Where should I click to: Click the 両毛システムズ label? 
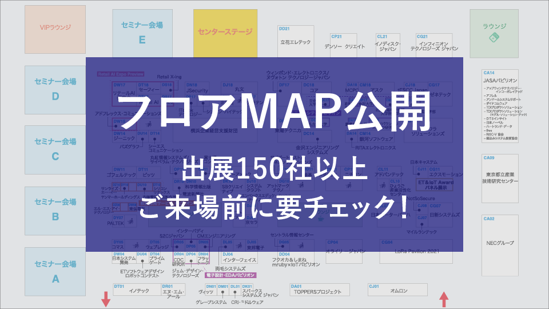[x=230, y=269]
